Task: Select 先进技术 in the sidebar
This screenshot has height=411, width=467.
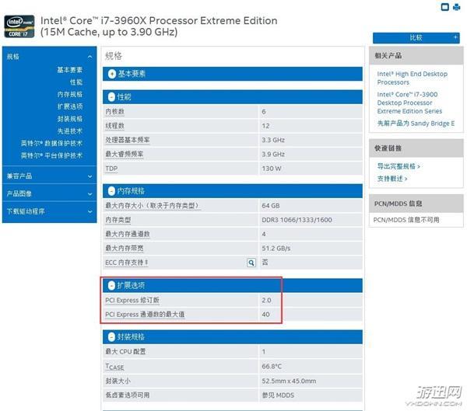Action: click(70, 131)
